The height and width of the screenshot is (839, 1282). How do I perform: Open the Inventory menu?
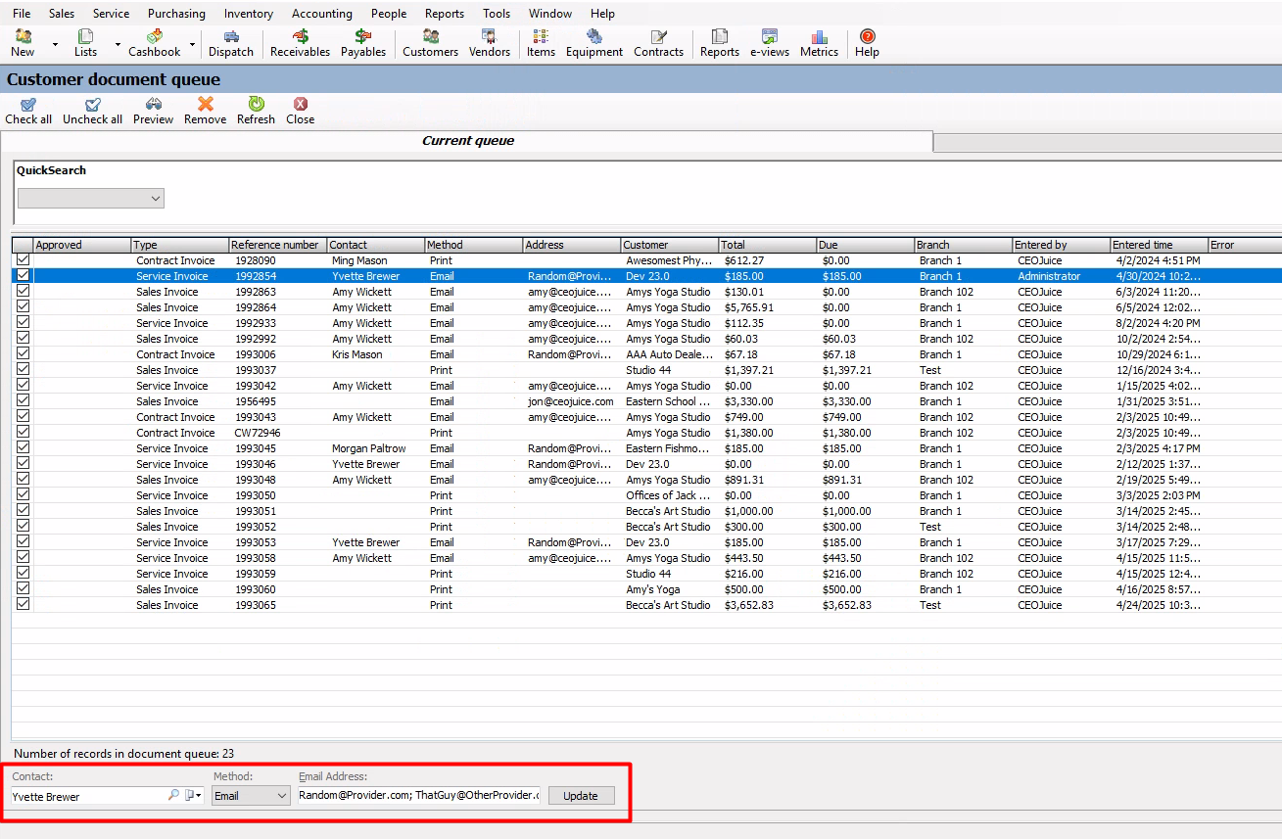click(x=249, y=14)
